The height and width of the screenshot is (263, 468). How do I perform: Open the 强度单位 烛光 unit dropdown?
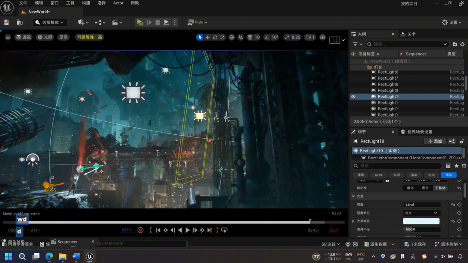pos(421,213)
